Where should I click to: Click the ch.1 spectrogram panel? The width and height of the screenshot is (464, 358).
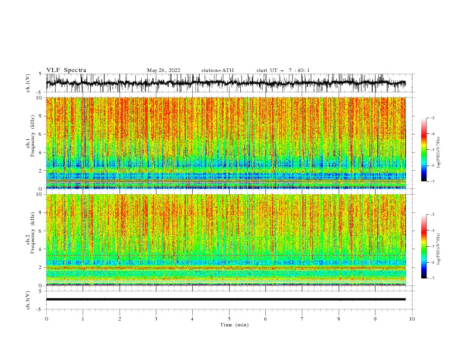pos(226,143)
